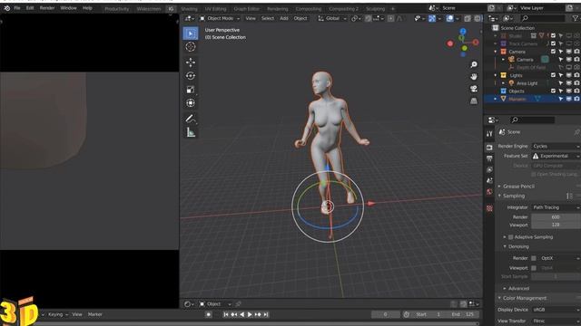This screenshot has height=326, width=581.
Task: Toggle the Camera collection exclude checkbox
Action: tap(553, 52)
